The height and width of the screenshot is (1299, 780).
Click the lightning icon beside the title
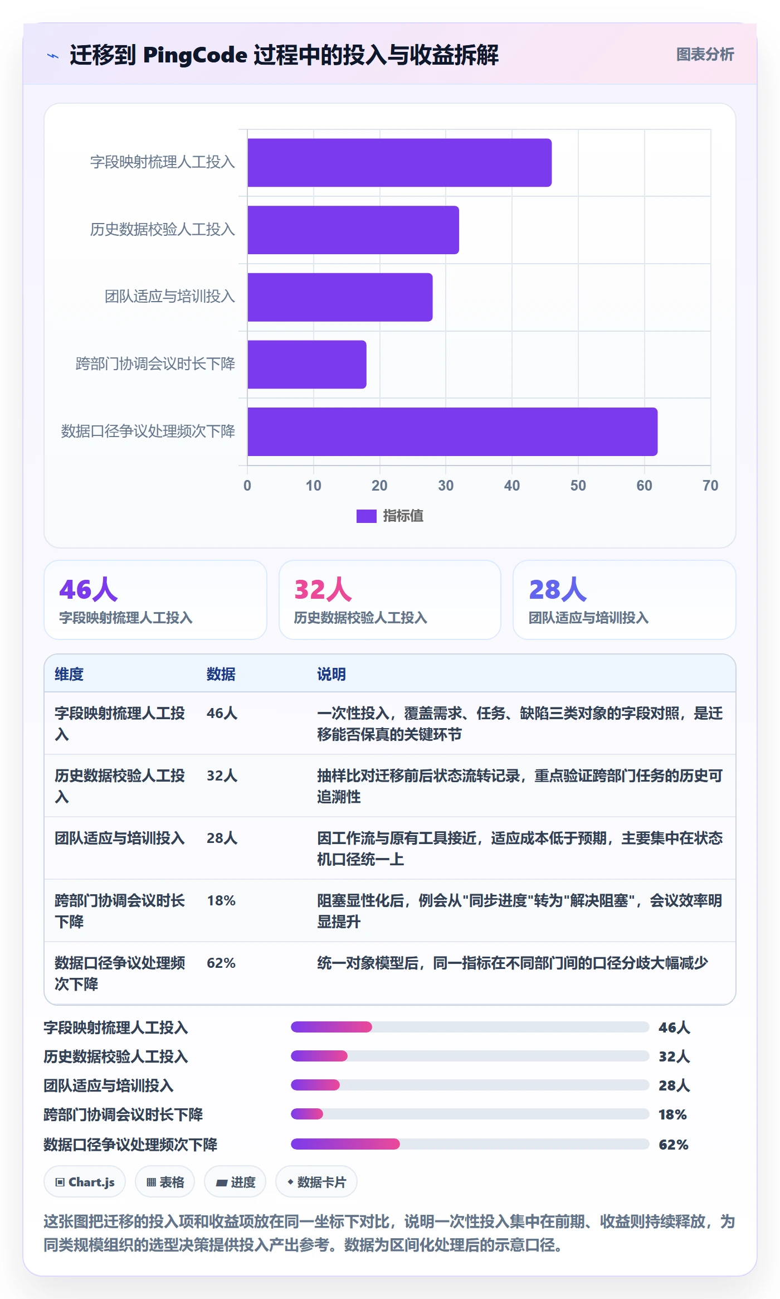(53, 56)
